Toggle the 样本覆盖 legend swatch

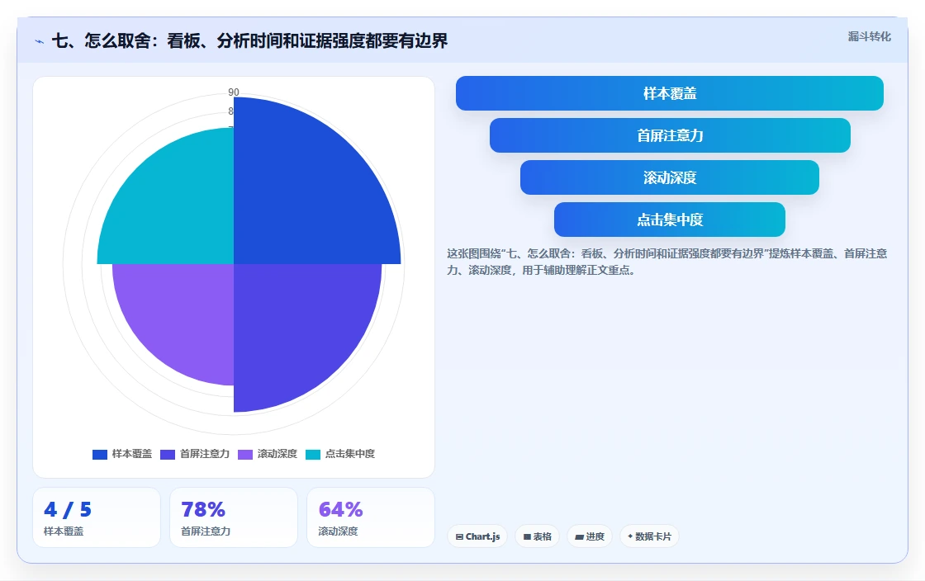pyautogui.click(x=100, y=454)
